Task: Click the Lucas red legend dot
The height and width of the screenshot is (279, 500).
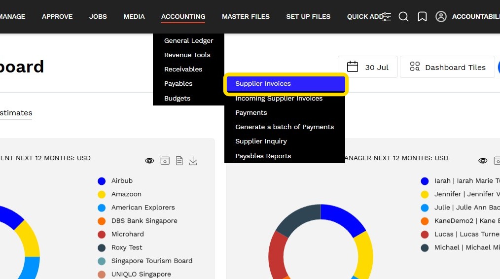Action: tap(425, 235)
